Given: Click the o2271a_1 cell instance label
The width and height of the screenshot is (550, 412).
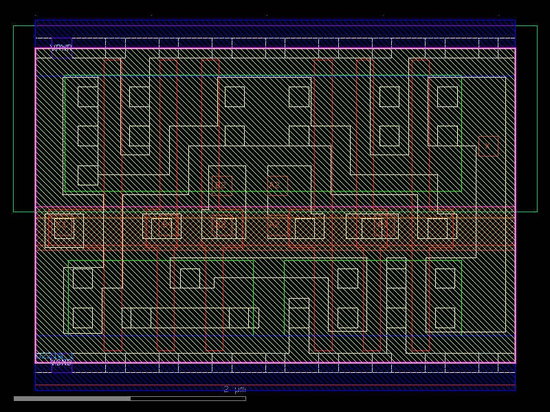Looking at the screenshot, I should (x=54, y=355).
